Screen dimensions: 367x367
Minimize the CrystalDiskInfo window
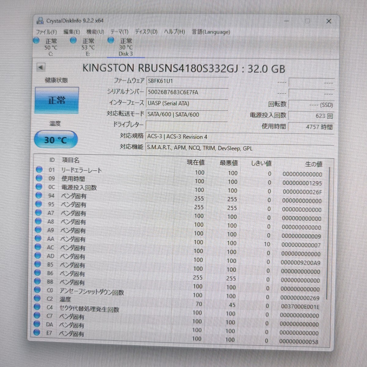click(286, 21)
